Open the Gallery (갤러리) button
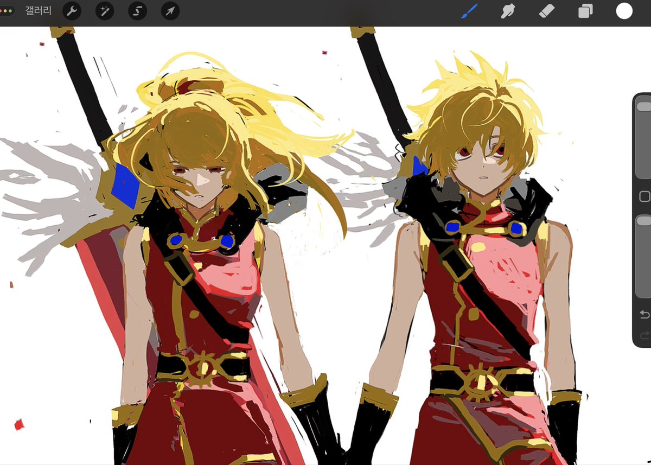The width and height of the screenshot is (651, 465). coord(38,11)
